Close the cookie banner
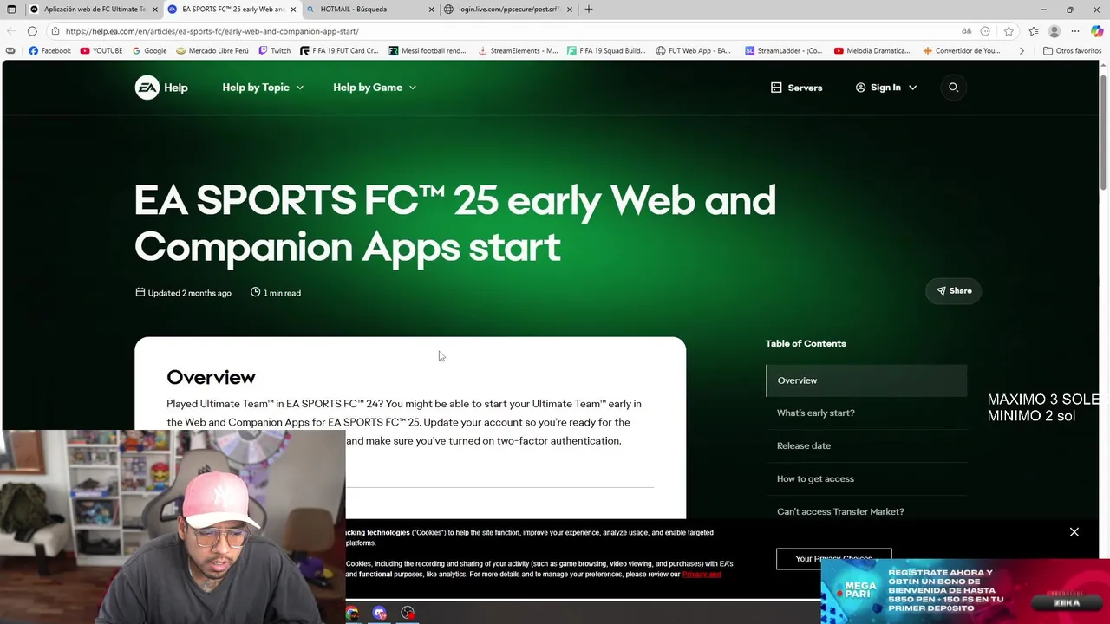Image resolution: width=1110 pixels, height=624 pixels. [x=1074, y=532]
